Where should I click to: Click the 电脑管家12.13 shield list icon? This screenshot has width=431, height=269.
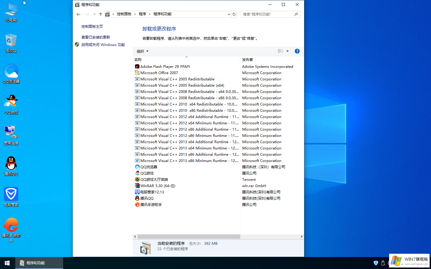tap(137, 192)
